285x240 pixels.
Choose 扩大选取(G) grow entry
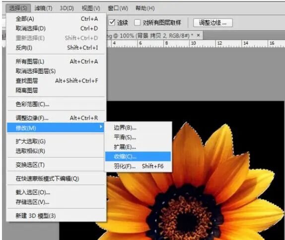pos(57,142)
